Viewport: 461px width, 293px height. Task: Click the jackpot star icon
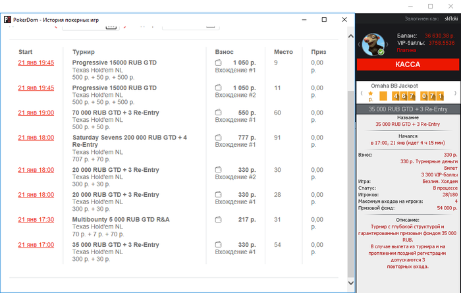[x=371, y=93]
